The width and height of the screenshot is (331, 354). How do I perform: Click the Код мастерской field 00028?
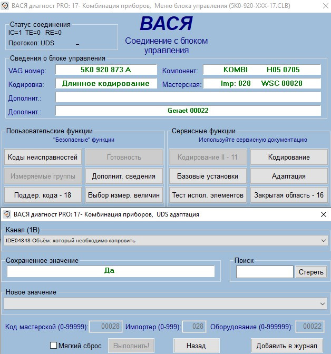pyautogui.click(x=106, y=327)
